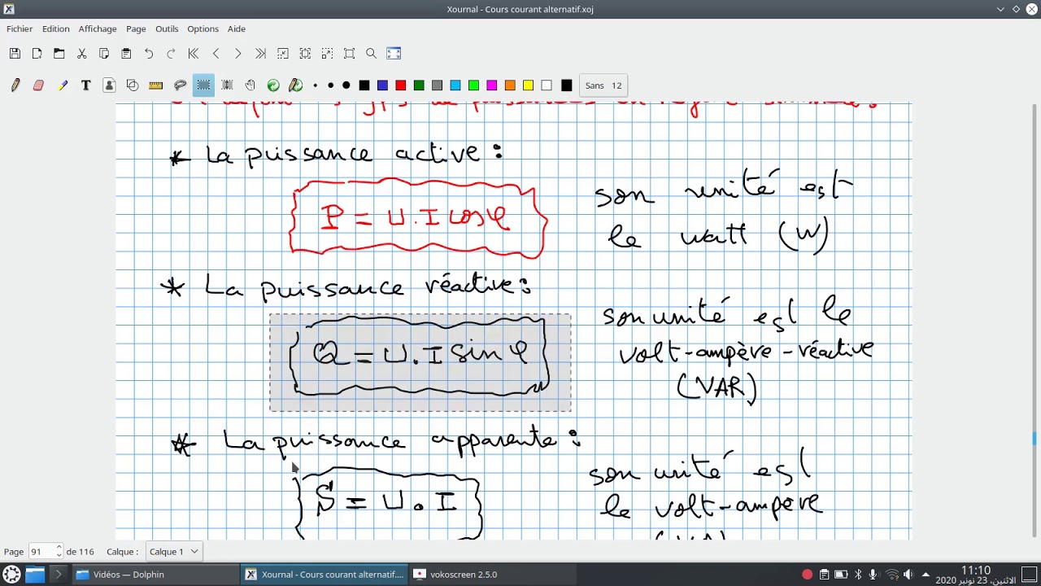Open a file with the folder icon

point(59,54)
